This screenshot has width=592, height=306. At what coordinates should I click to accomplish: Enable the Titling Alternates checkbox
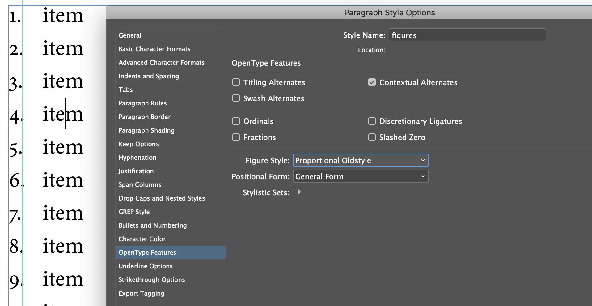click(236, 82)
